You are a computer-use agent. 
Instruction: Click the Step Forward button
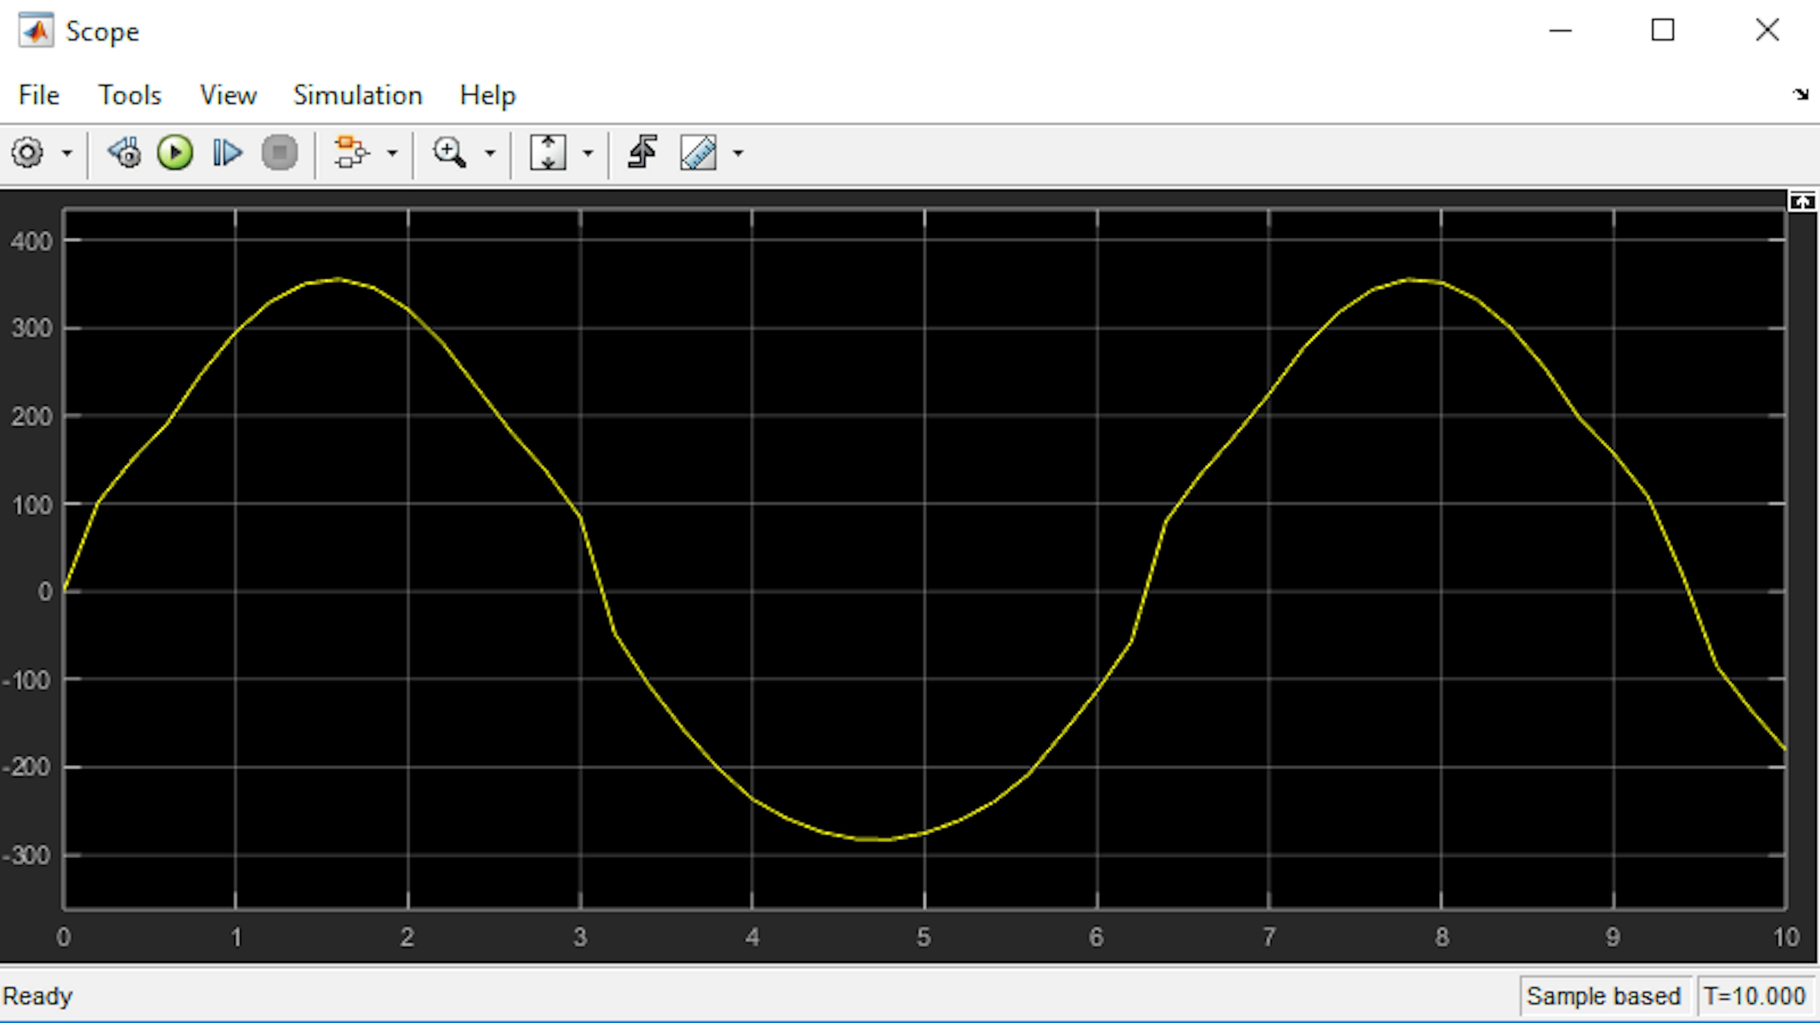click(x=227, y=152)
